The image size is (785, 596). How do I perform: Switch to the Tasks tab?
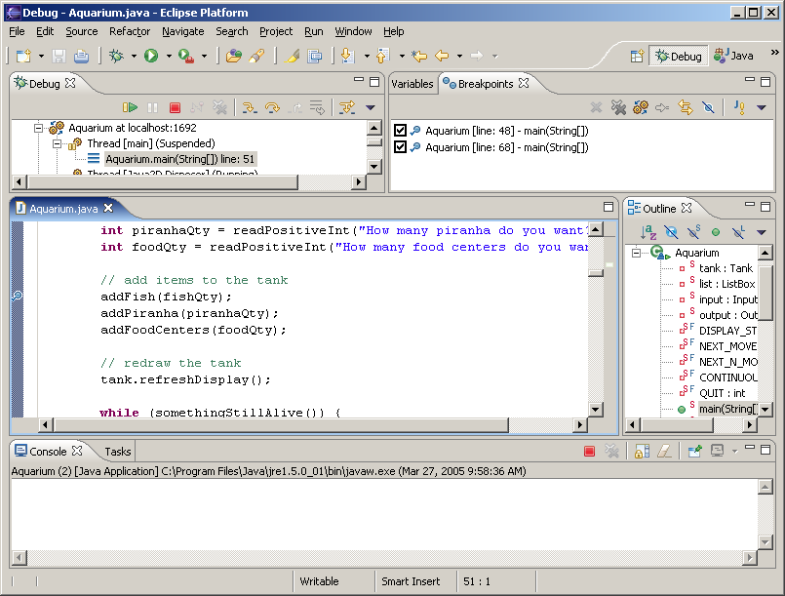[118, 452]
